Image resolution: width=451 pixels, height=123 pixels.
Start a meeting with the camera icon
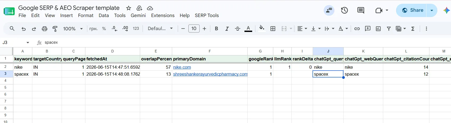[x=379, y=10]
